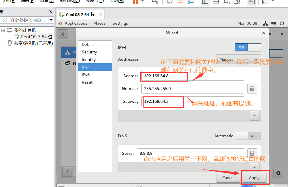Take a snapshot of the virtual machine
Image resolution: width=288 pixels, height=187 pixels.
pos(169,1)
